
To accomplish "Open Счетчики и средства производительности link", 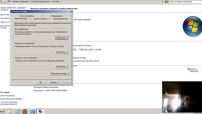I will [9, 103].
